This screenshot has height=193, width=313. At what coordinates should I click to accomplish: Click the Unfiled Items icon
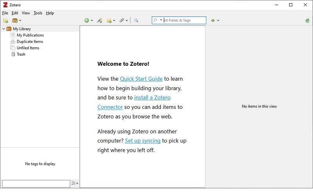[x=13, y=48]
